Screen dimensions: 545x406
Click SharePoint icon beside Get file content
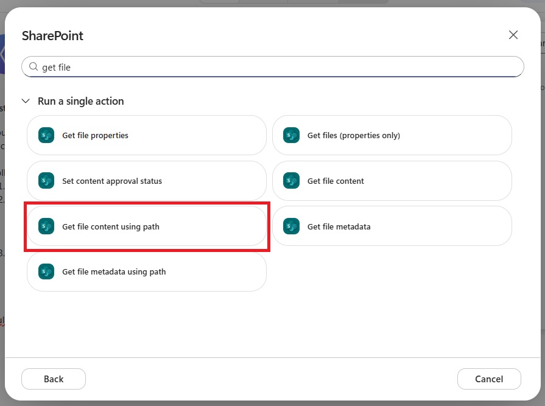pos(291,181)
